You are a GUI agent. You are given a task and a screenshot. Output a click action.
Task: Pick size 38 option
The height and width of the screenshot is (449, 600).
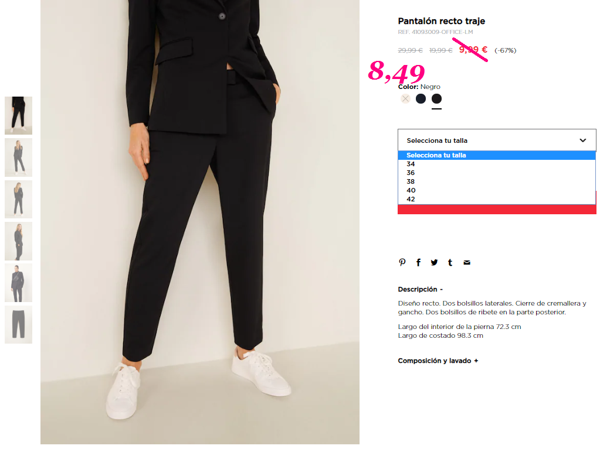(x=497, y=181)
